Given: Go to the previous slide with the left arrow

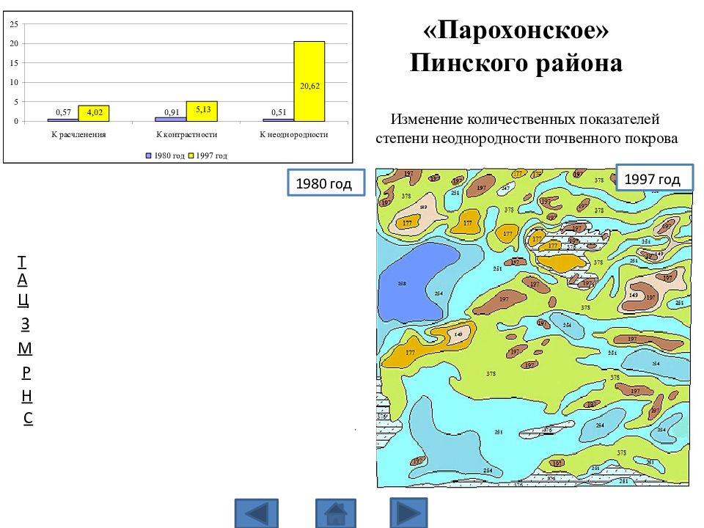Looking at the screenshot, I should point(257,513).
